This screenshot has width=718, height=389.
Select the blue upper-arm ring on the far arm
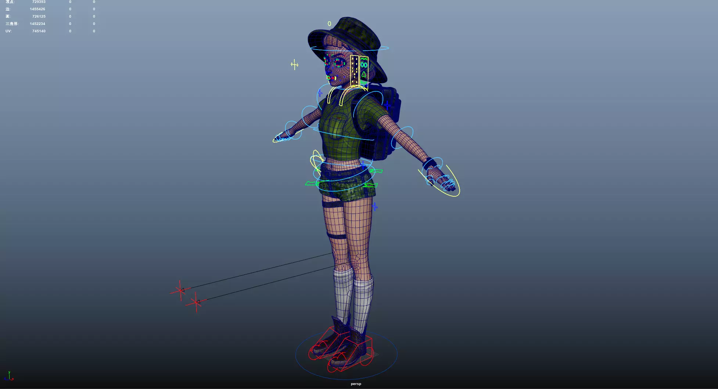pyautogui.click(x=310, y=117)
